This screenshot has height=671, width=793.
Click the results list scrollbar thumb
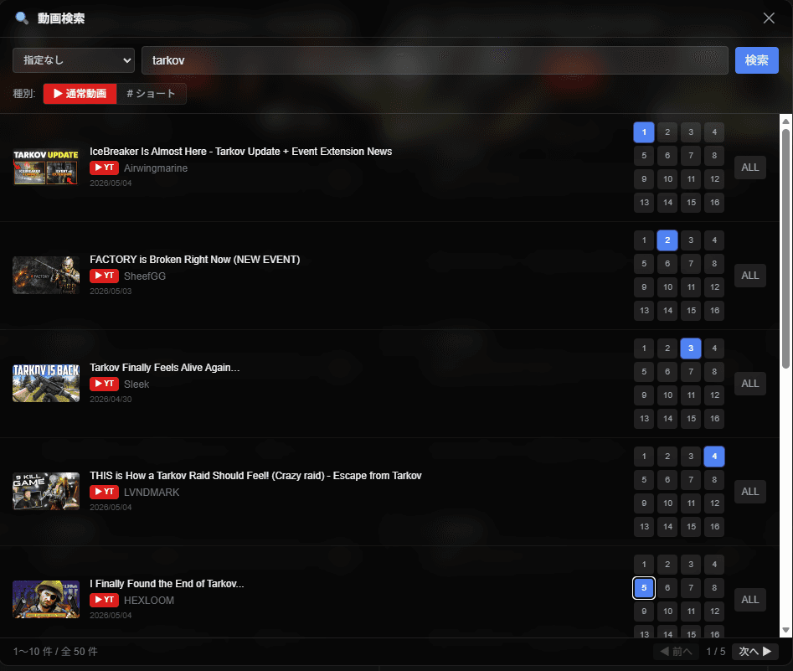pos(785,249)
